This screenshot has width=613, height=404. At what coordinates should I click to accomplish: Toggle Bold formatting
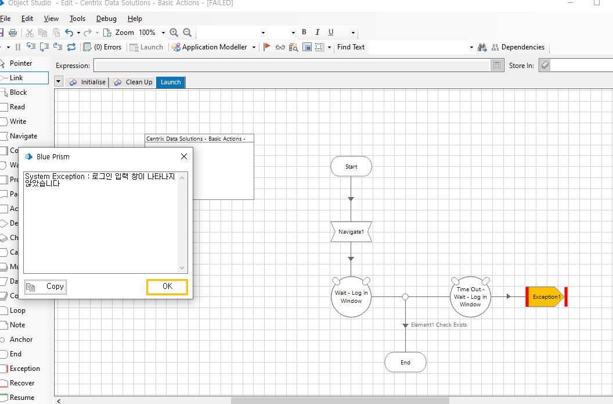(x=304, y=32)
